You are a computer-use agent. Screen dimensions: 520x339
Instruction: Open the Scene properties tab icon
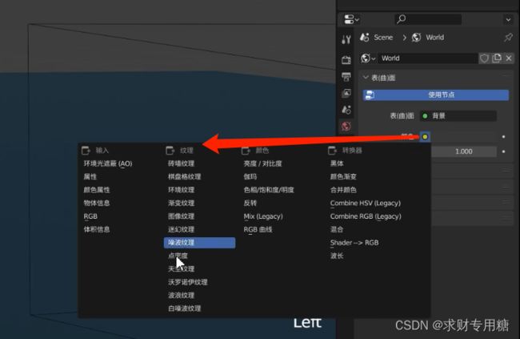(x=346, y=110)
